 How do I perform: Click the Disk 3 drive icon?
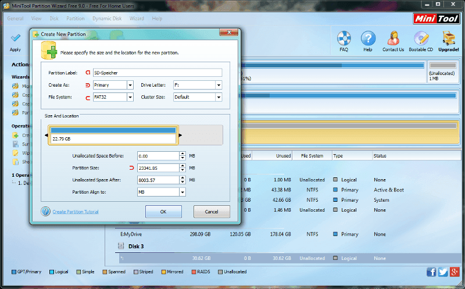121,246
